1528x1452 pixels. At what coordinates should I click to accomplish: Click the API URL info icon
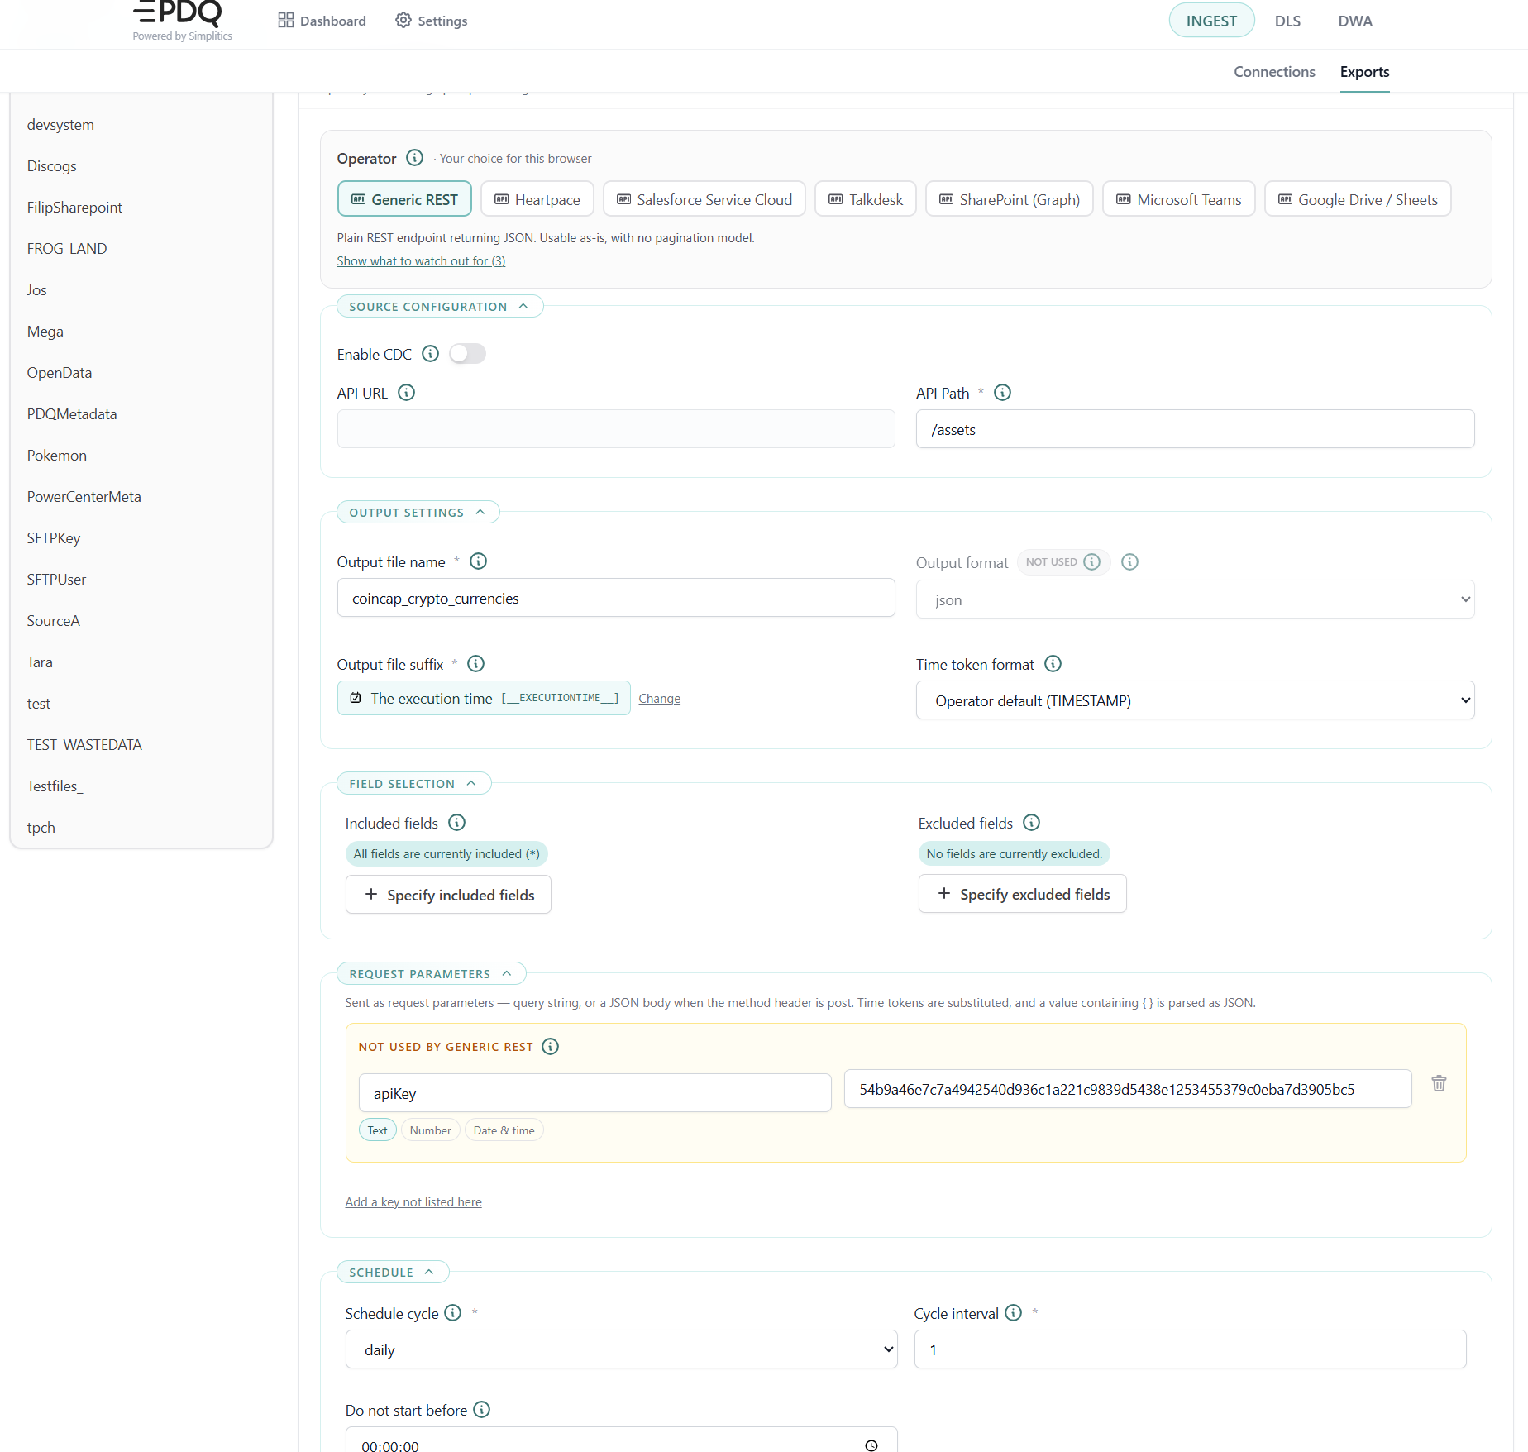406,392
